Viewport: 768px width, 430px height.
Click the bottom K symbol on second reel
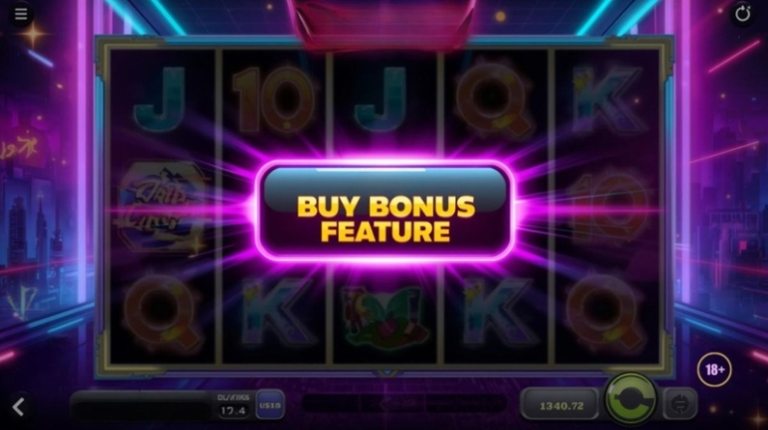pyautogui.click(x=276, y=313)
